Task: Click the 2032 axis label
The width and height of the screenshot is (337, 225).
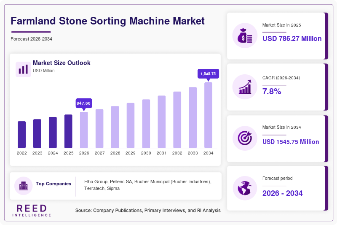Action: coord(177,153)
